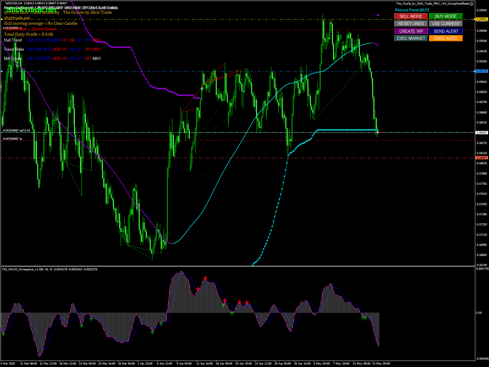Screen dimensions: 489x367
Task: Click the 'Total Daily Profit = $ 0.00' text
Action: coord(28,34)
